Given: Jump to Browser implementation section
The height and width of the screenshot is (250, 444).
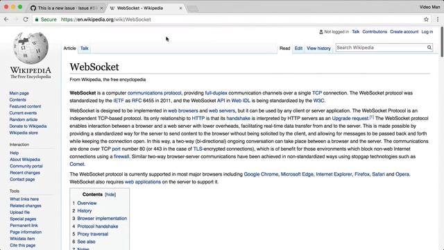Looking at the screenshot, I should (102, 219).
